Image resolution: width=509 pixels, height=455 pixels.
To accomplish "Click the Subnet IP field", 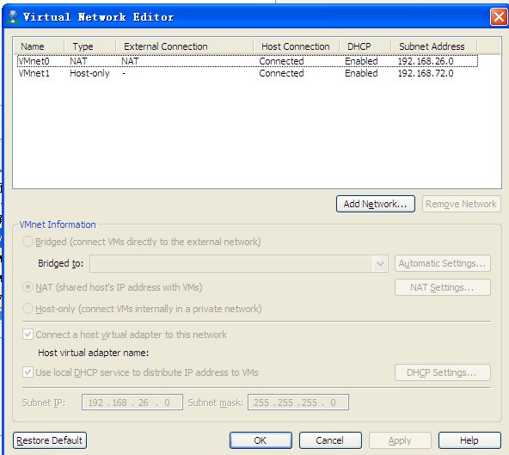I will pos(132,403).
